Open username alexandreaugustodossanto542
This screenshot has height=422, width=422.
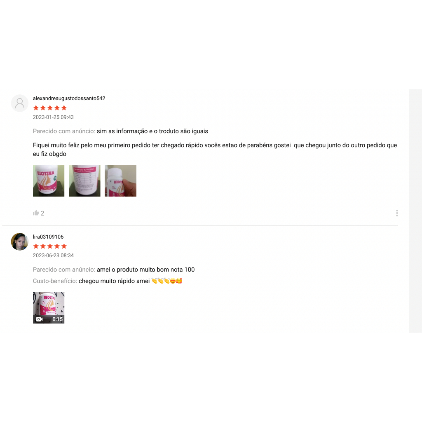(69, 98)
